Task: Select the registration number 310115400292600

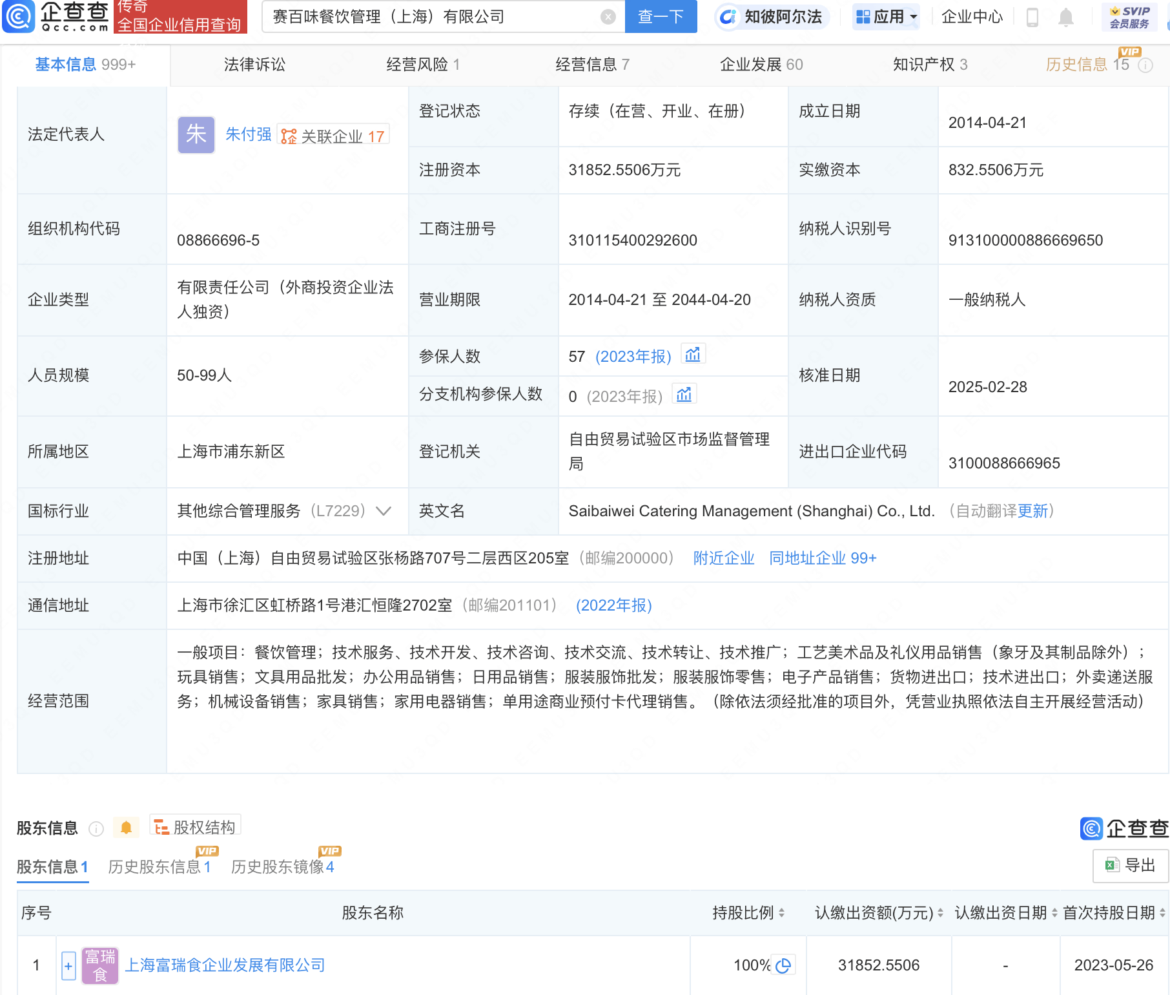Action: (633, 240)
